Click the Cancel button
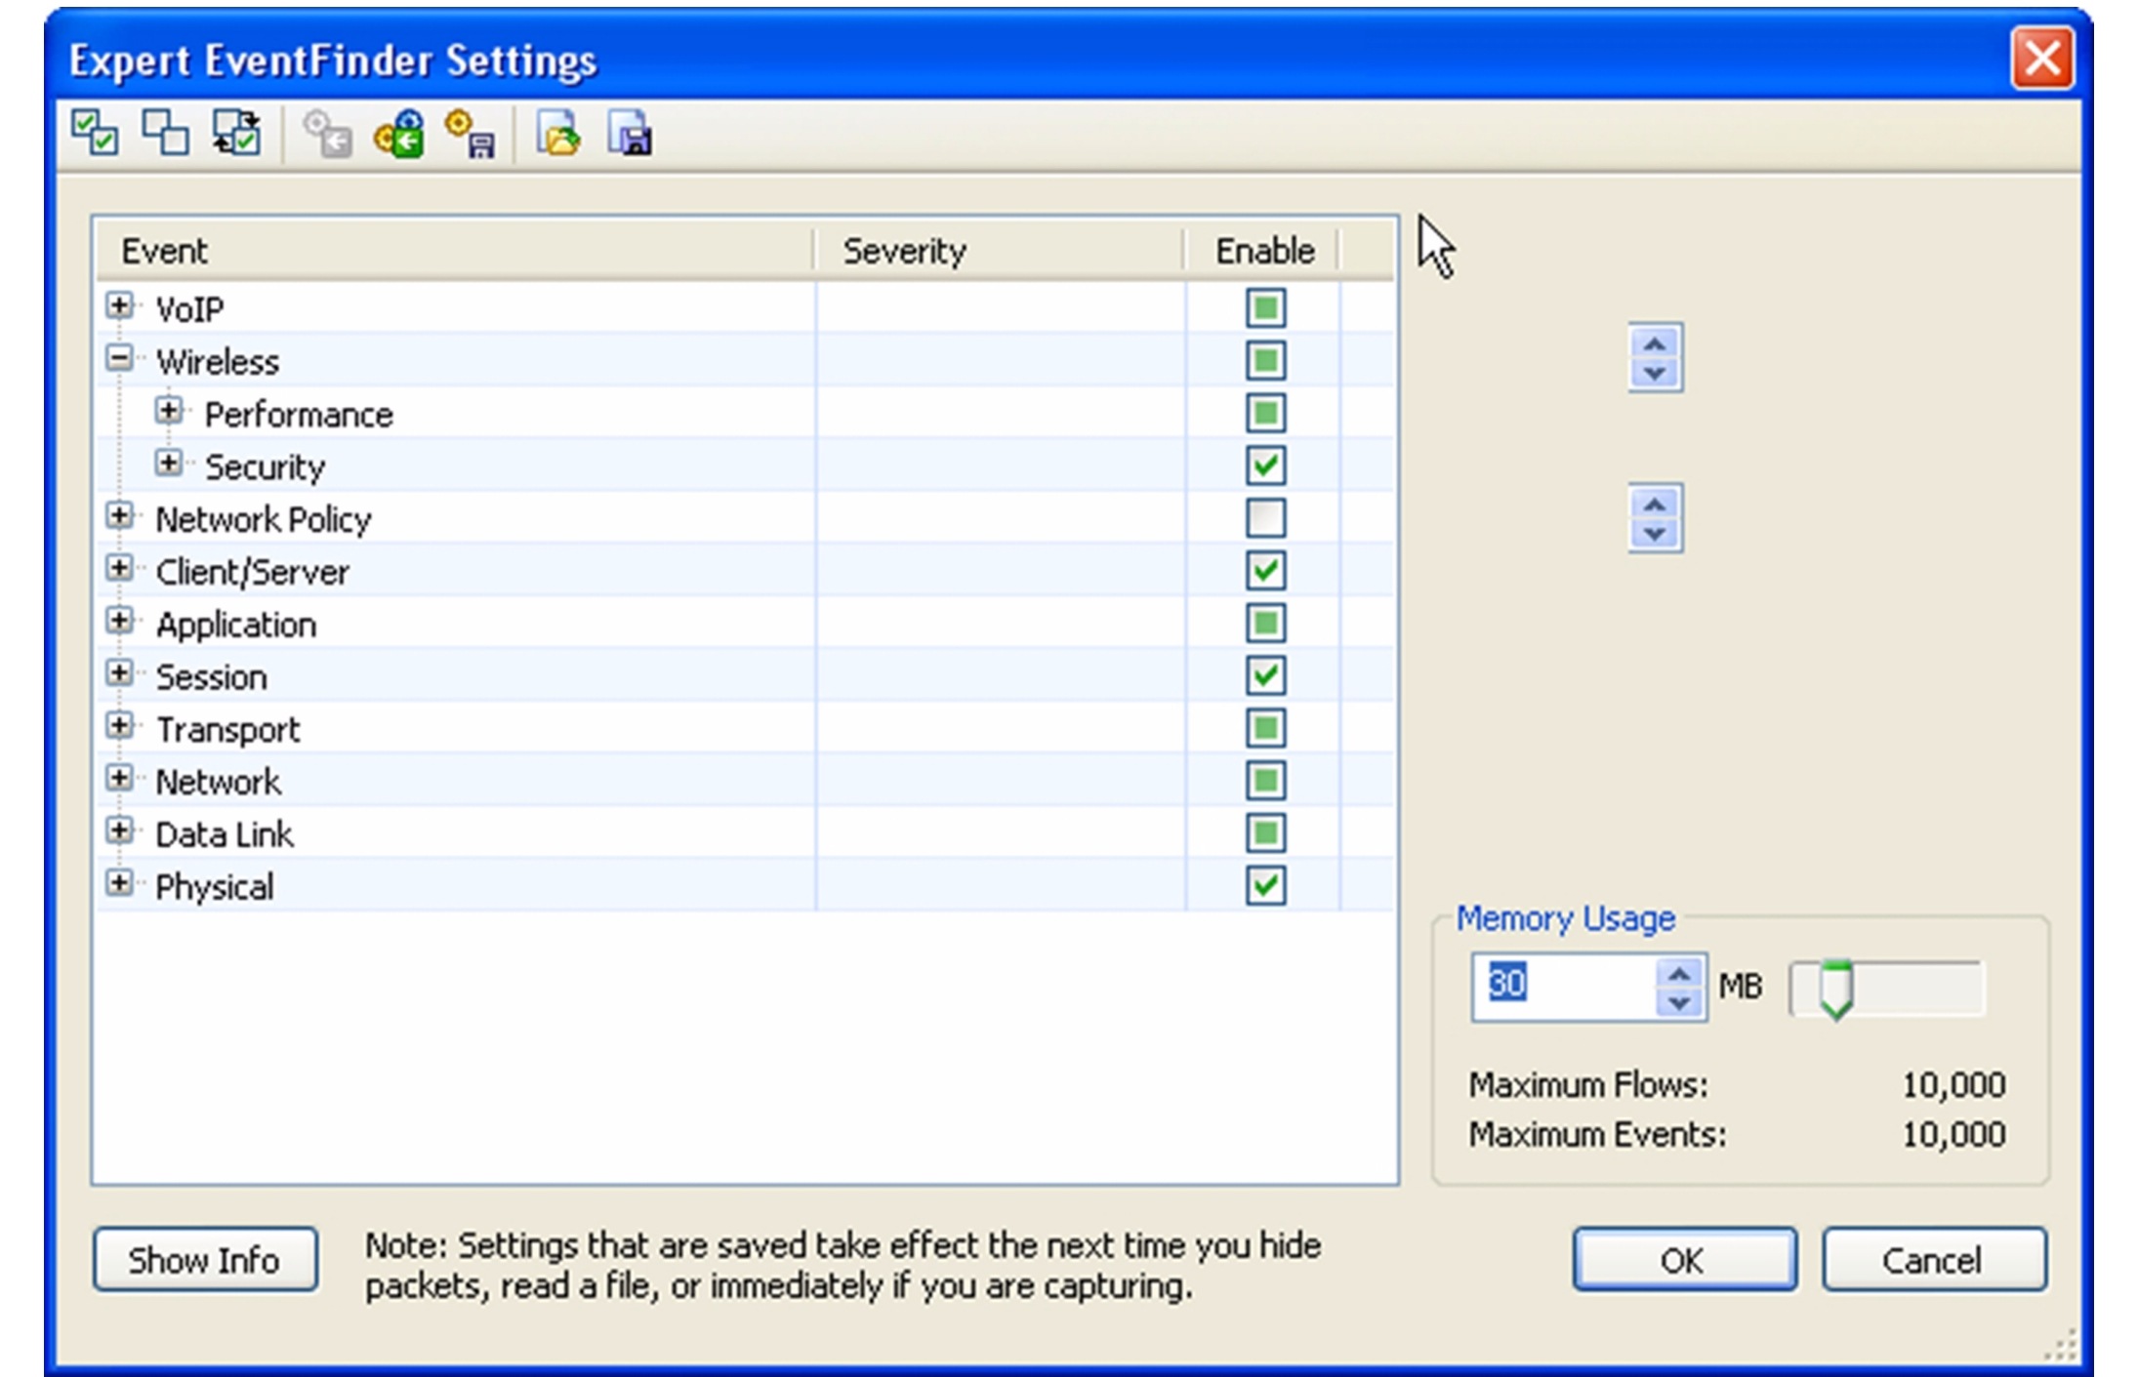 tap(1933, 1260)
